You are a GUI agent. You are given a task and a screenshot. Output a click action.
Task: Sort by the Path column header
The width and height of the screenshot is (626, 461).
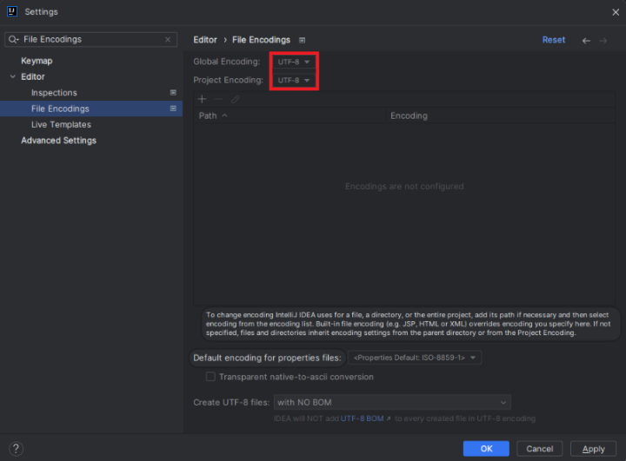(x=290, y=115)
